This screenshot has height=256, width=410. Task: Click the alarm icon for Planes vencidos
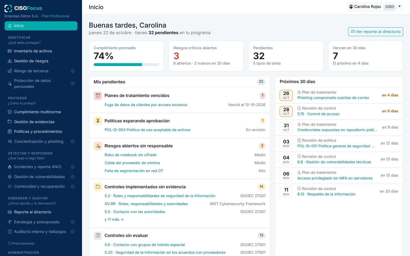tap(98, 96)
